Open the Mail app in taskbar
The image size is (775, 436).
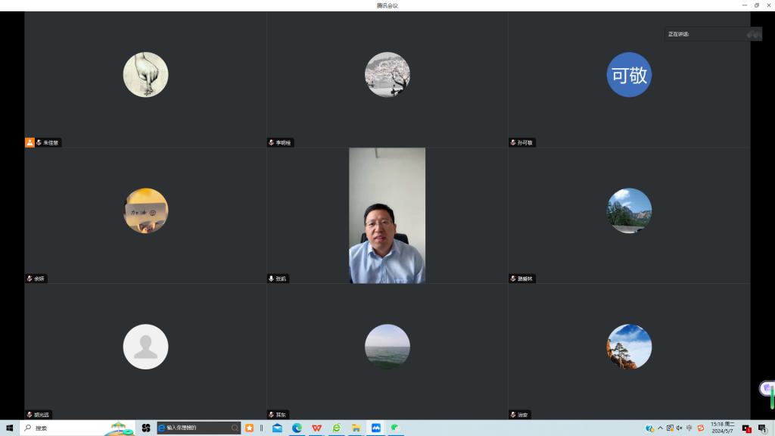point(278,428)
